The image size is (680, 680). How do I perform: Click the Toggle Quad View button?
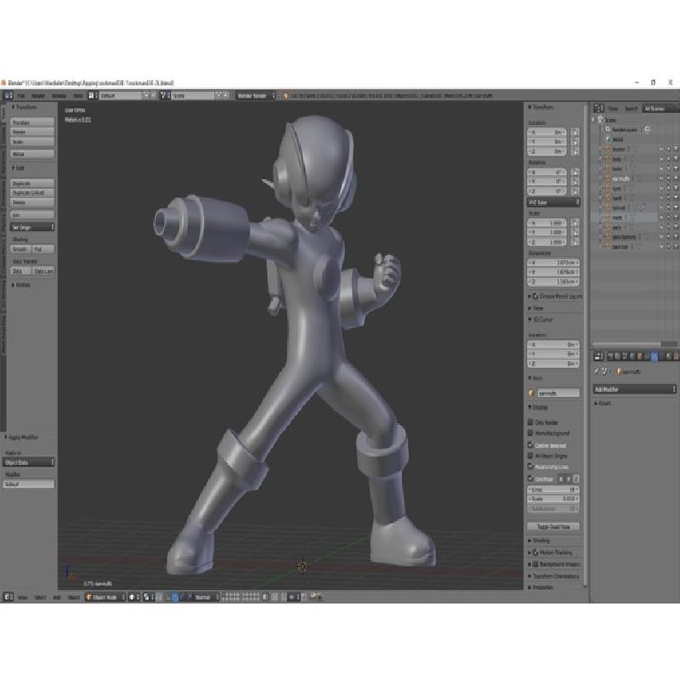553,526
